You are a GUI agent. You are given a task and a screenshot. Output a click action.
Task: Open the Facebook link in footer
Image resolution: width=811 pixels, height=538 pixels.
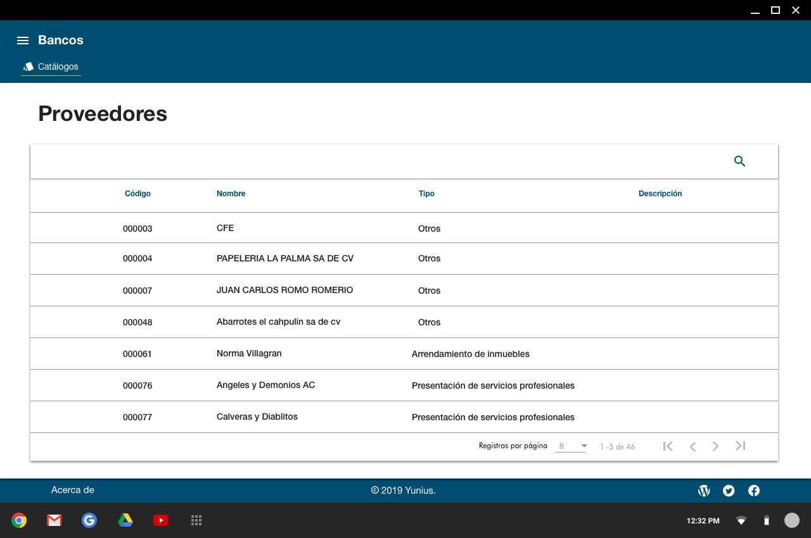[x=754, y=491]
